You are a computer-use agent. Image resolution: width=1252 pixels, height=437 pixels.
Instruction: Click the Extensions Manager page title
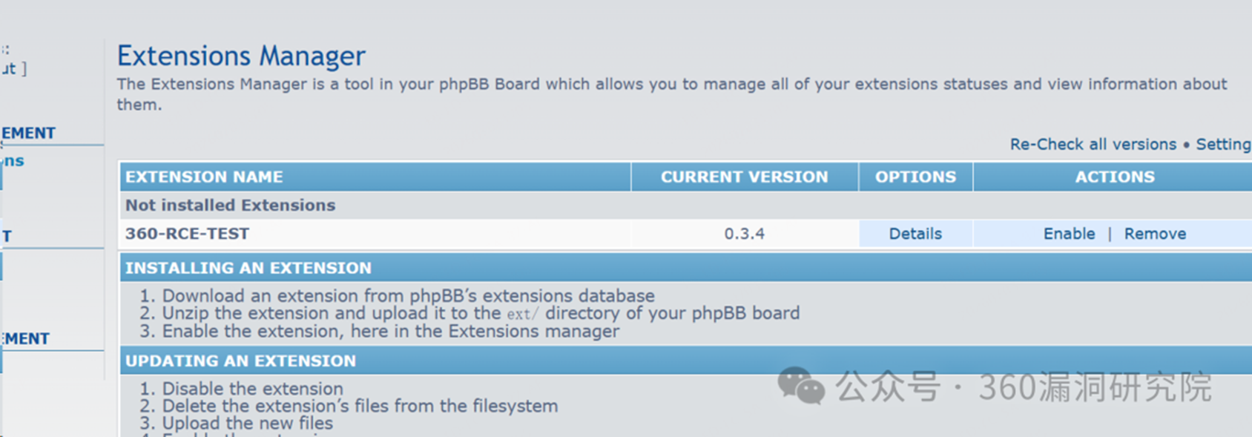(241, 56)
